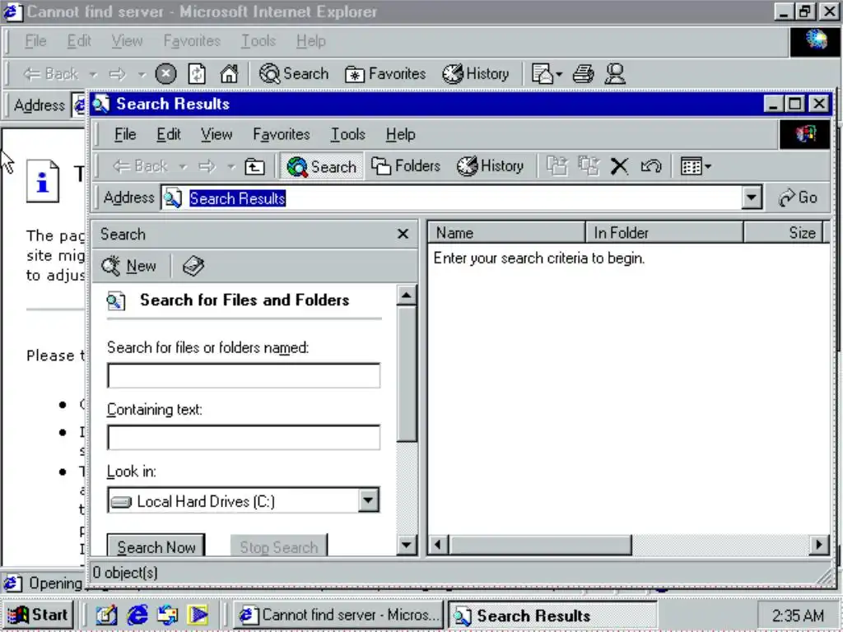
Task: Click the Up folder icon
Action: (x=254, y=166)
